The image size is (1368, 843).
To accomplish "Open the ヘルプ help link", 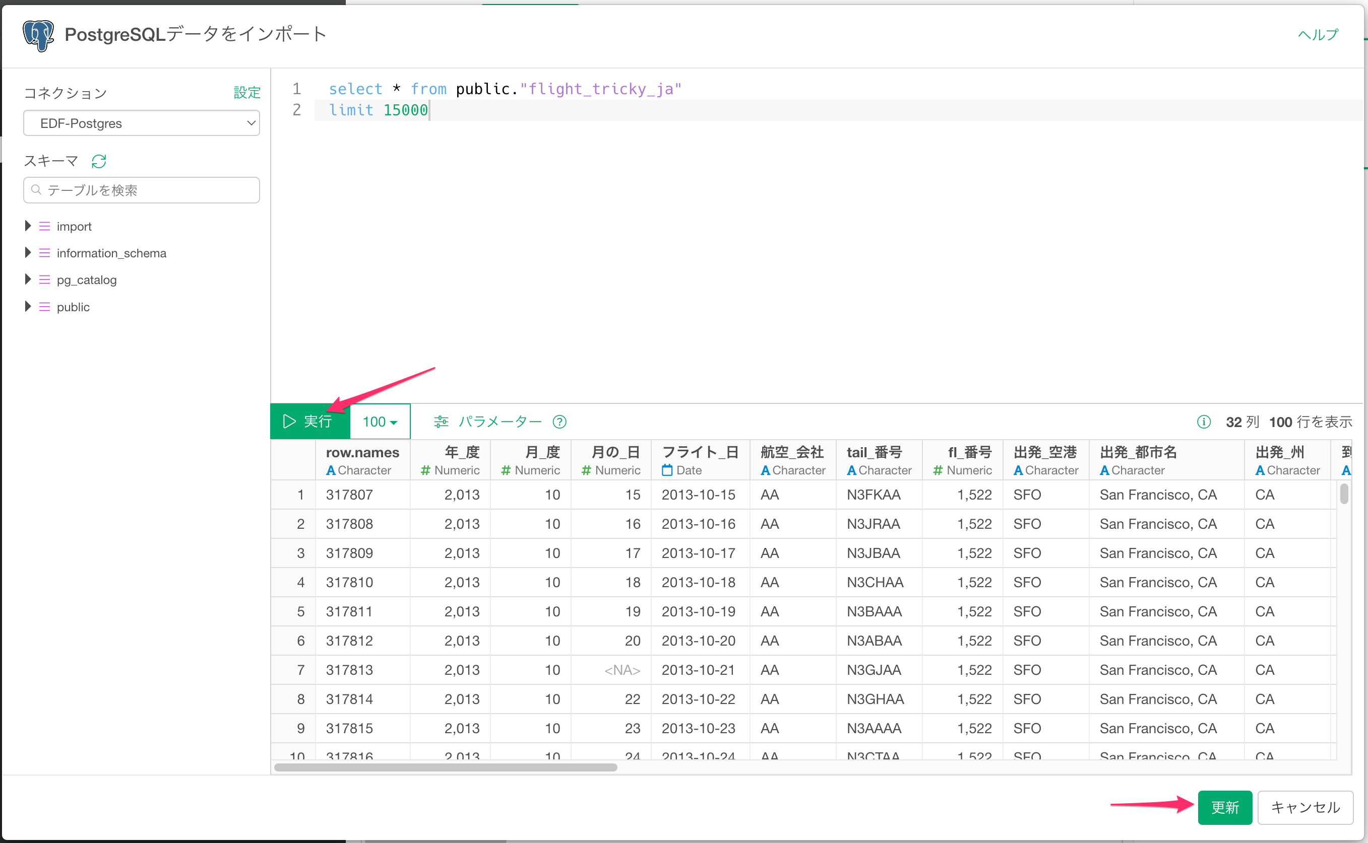I will click(x=1318, y=35).
